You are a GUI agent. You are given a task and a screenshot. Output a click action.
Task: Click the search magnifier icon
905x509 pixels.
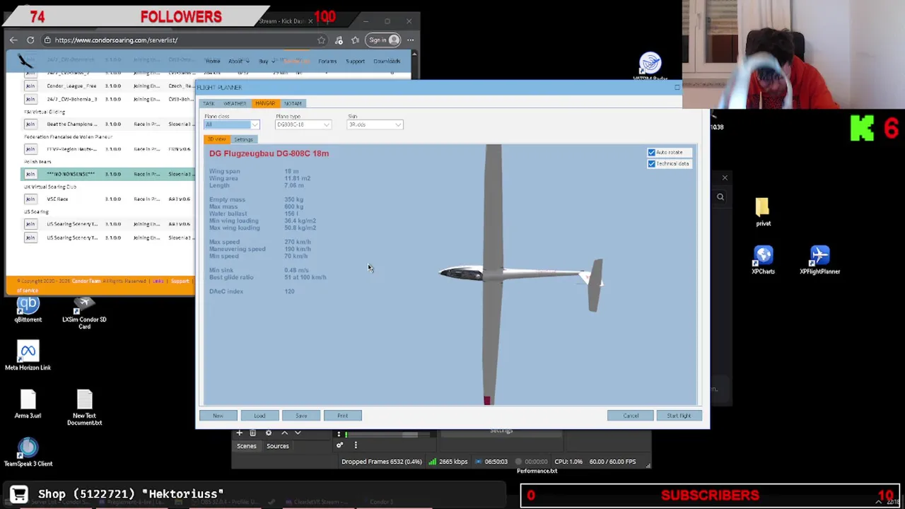click(720, 197)
